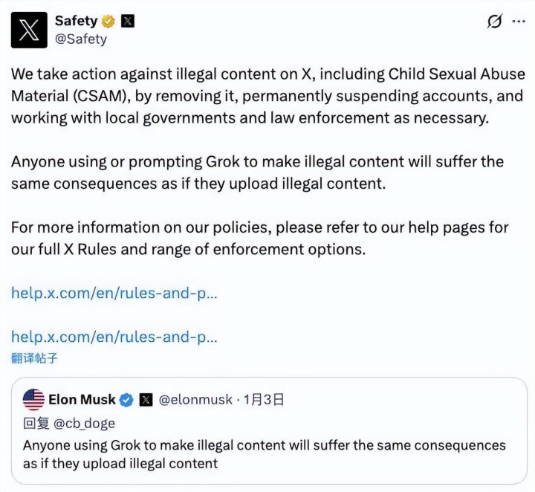Click Elon Musk's US flag avatar
Screen dimensions: 535x492
pyautogui.click(x=33, y=400)
